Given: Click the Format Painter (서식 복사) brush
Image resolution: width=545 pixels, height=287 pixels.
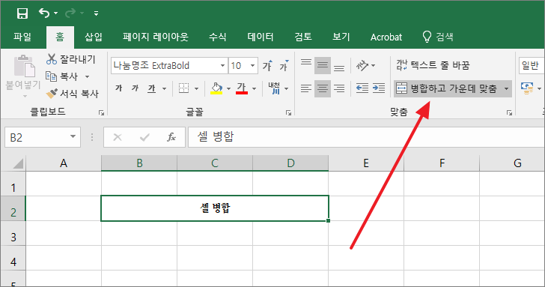Looking at the screenshot, I should 52,93.
